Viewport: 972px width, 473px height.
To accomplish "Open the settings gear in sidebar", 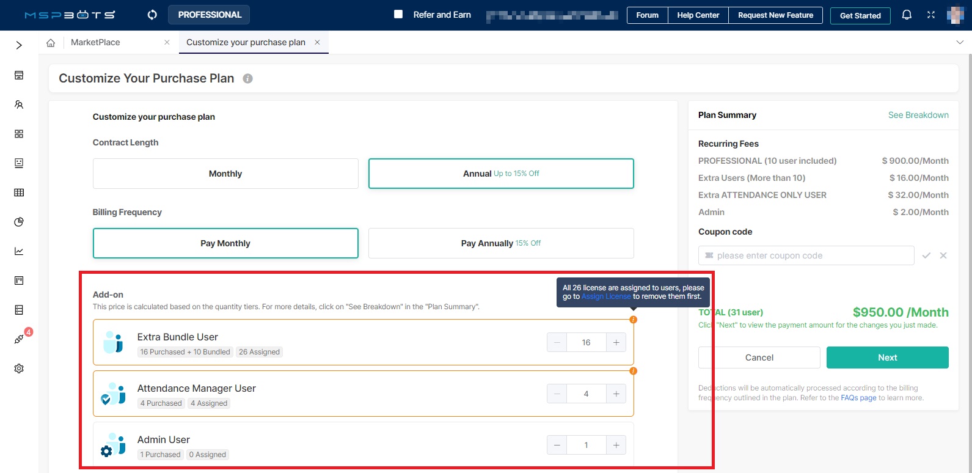I will (19, 369).
